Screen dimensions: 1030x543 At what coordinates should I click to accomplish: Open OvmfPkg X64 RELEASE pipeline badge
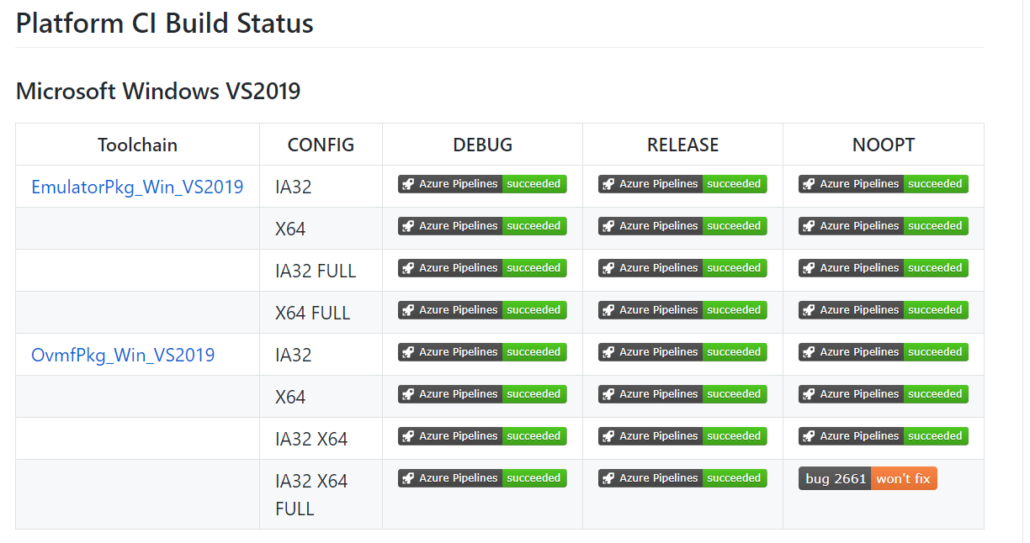tap(682, 394)
